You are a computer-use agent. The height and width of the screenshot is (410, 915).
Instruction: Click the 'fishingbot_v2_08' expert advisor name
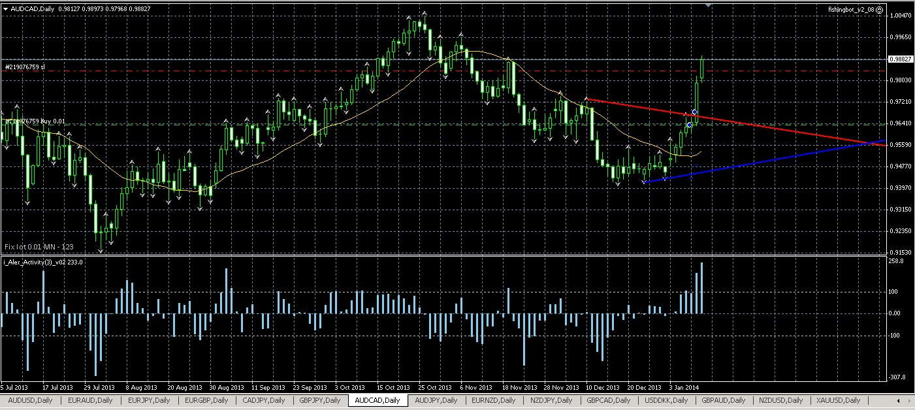[850, 10]
